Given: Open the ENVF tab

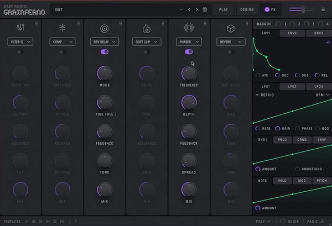Looking at the screenshot, I should pos(322,140).
